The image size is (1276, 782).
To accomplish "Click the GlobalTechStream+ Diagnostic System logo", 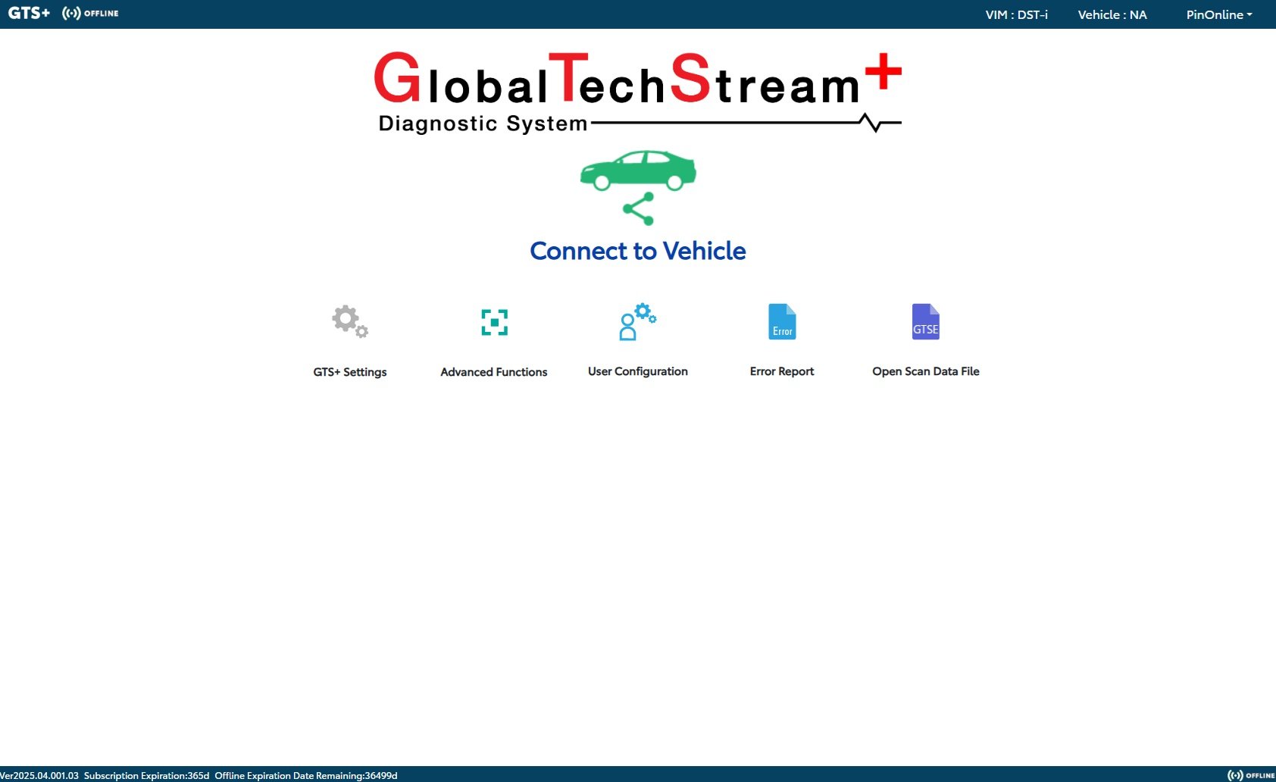I will point(638,91).
